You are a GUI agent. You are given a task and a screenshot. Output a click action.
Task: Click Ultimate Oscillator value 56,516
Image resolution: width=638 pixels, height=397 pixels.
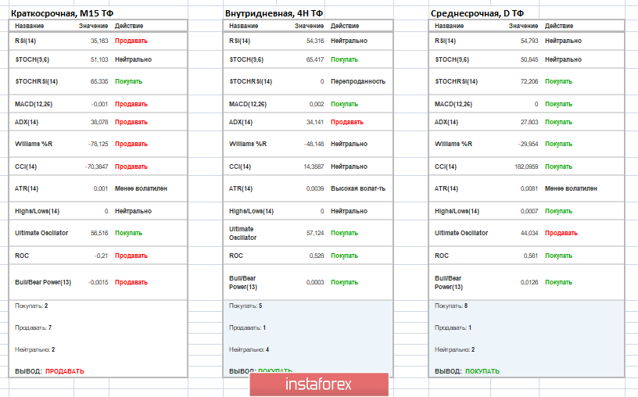(x=99, y=233)
